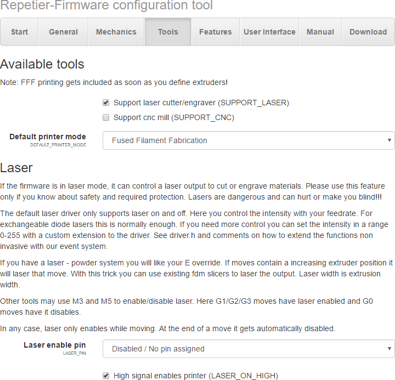
Task: Go to the Download tab
Action: tap(368, 32)
